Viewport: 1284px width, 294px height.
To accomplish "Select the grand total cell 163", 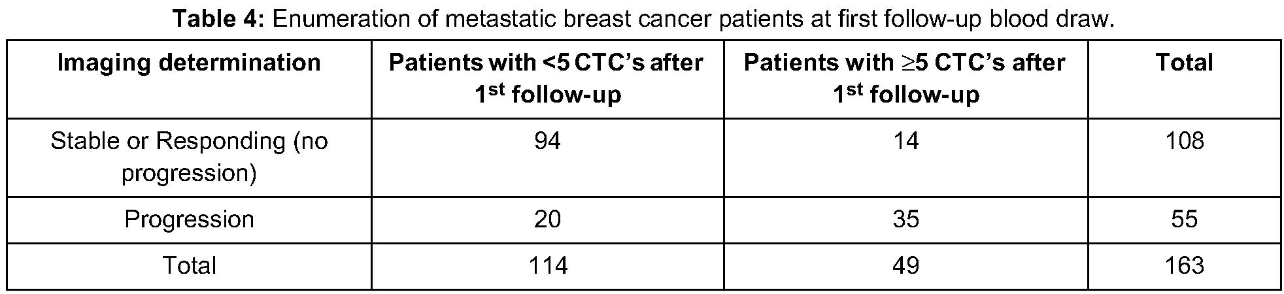I will 1184,265.
